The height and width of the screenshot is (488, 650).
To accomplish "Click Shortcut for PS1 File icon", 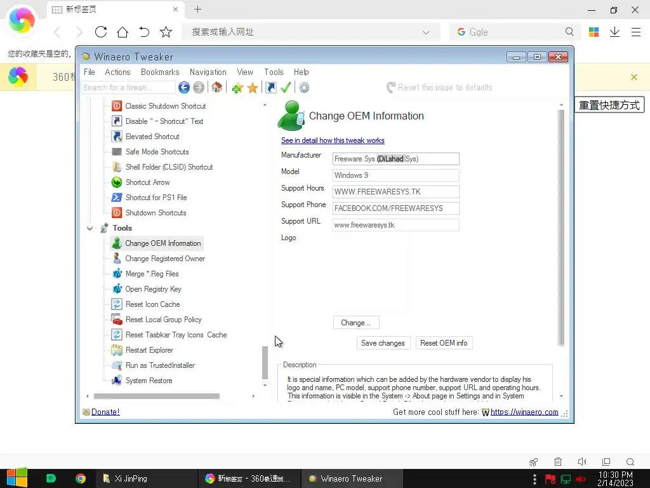I will click(x=117, y=198).
